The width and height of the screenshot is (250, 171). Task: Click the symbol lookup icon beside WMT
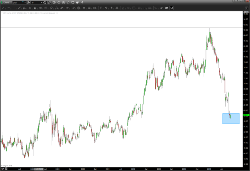click(29, 2)
